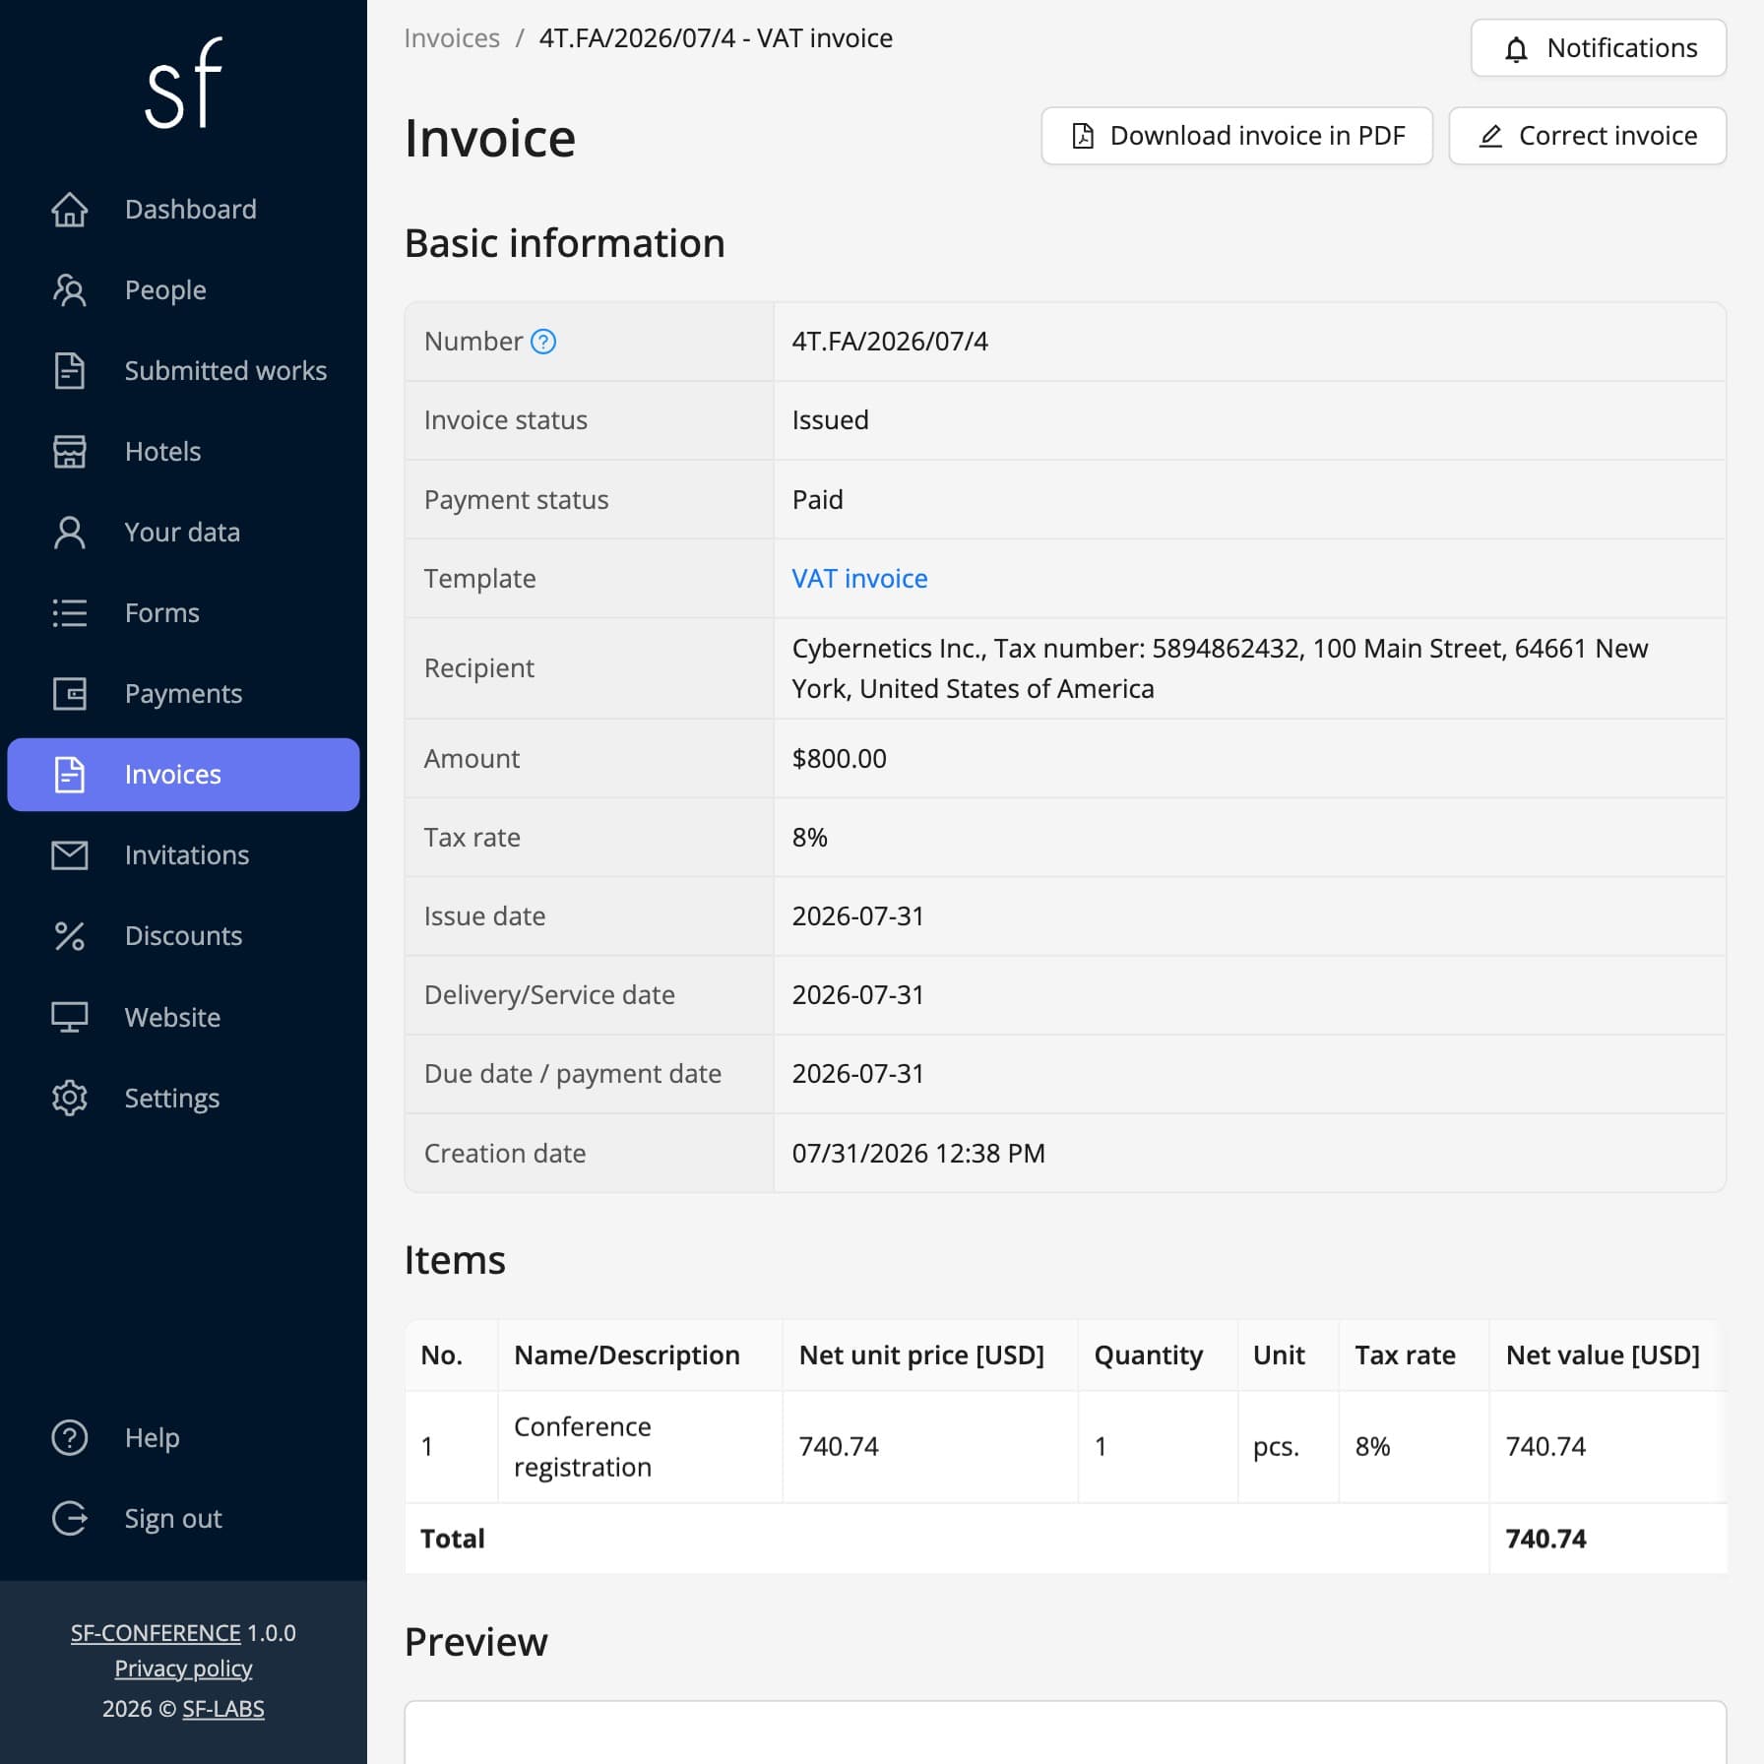Click invoice number value 4T.FA/2026/07/4
Screen dimensions: 1764x1764
coord(890,342)
